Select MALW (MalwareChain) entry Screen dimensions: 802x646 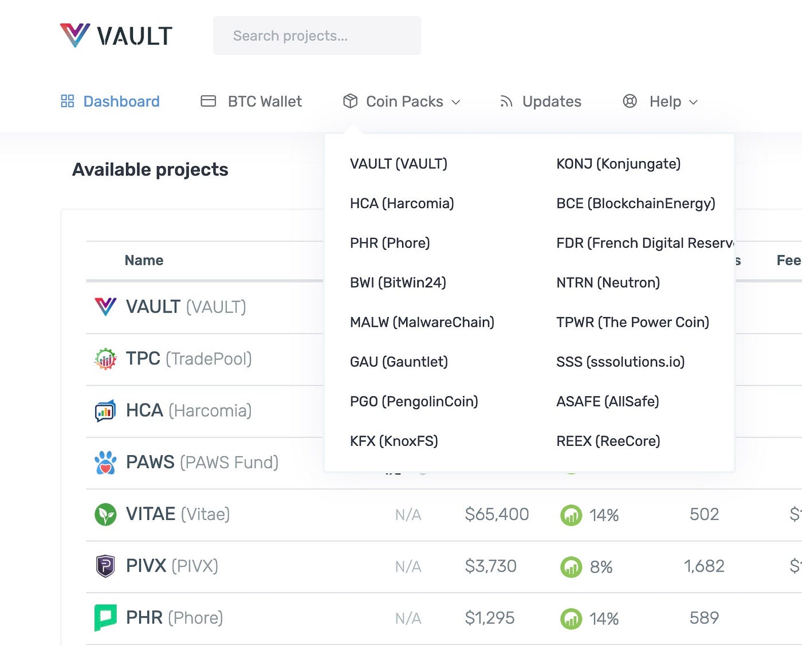click(x=422, y=322)
